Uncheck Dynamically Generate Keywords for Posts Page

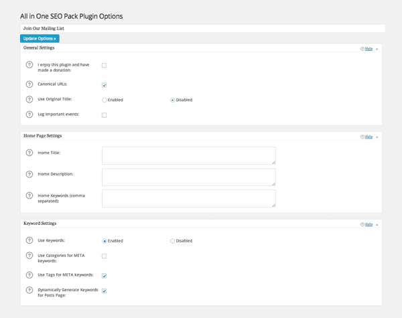pos(104,291)
